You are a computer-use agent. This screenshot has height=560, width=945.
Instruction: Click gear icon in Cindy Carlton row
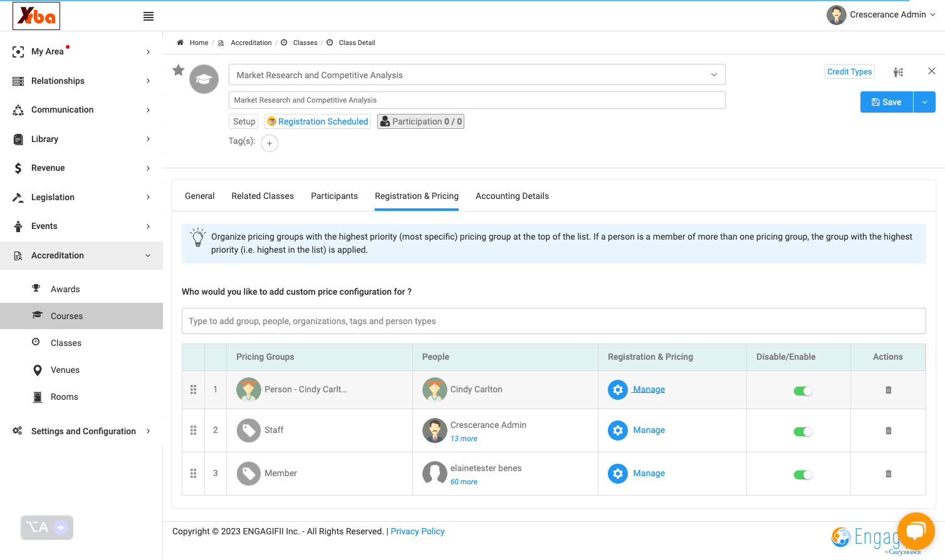coord(618,390)
